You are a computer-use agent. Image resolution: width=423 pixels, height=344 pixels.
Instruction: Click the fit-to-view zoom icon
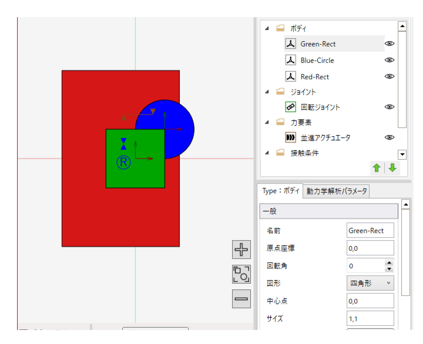tap(241, 274)
